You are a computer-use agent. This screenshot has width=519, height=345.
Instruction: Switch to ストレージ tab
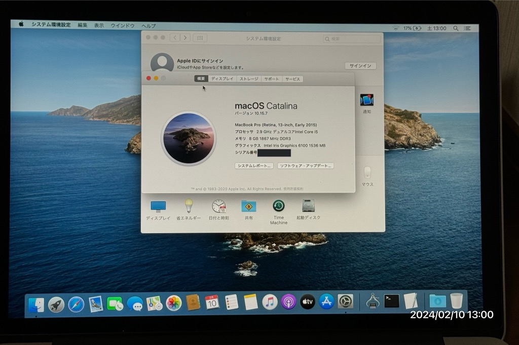[249, 79]
